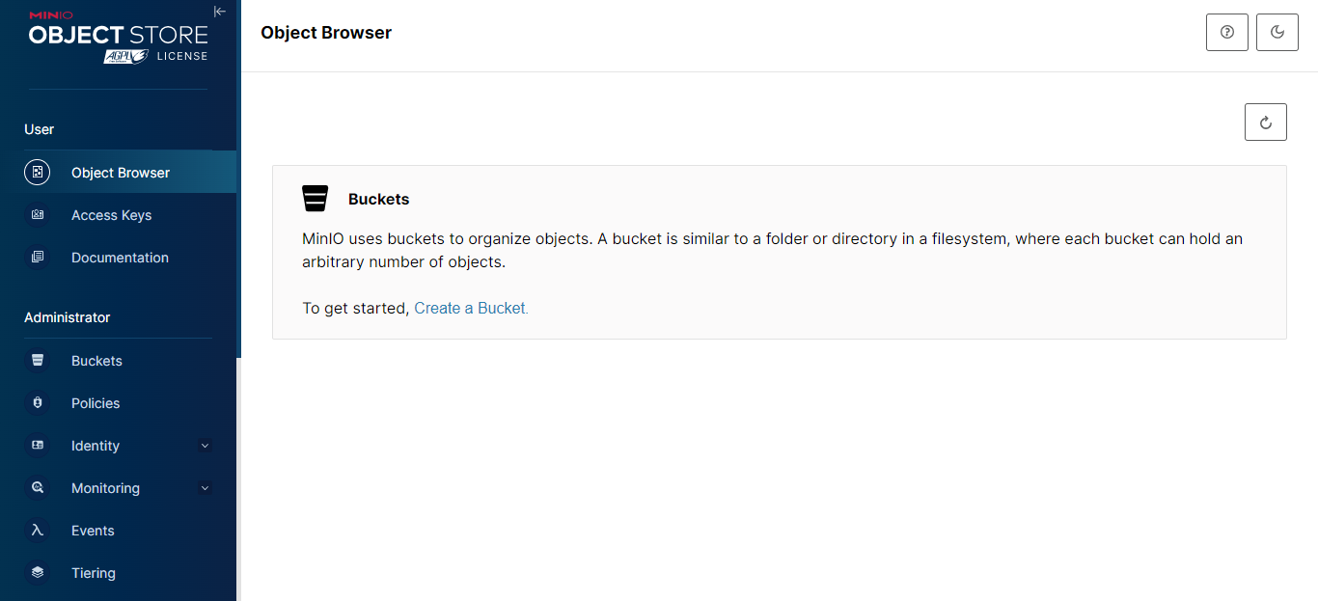Go to the Policies menu item
Viewport: 1318px width, 601px height.
96,403
